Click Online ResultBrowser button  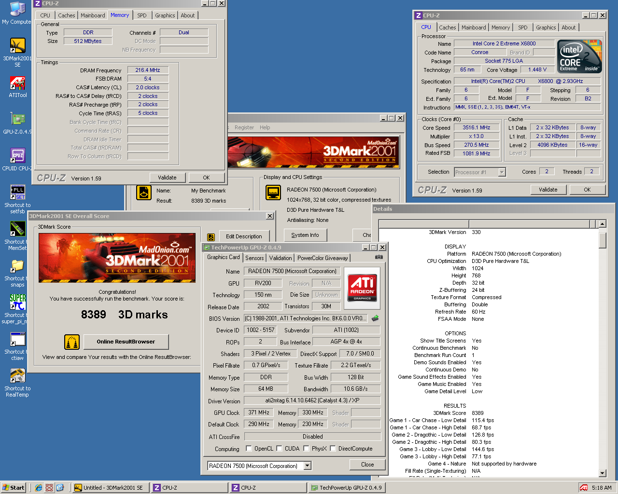126,342
